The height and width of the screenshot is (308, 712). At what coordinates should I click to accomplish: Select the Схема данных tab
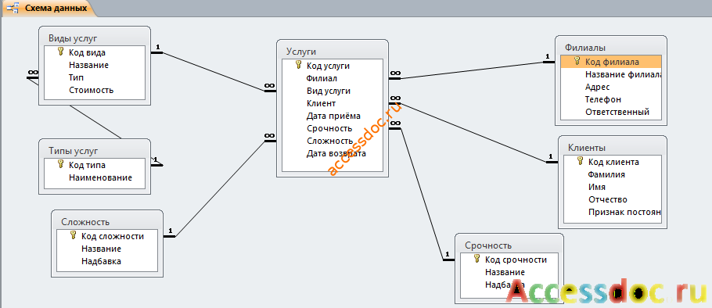[x=49, y=8]
